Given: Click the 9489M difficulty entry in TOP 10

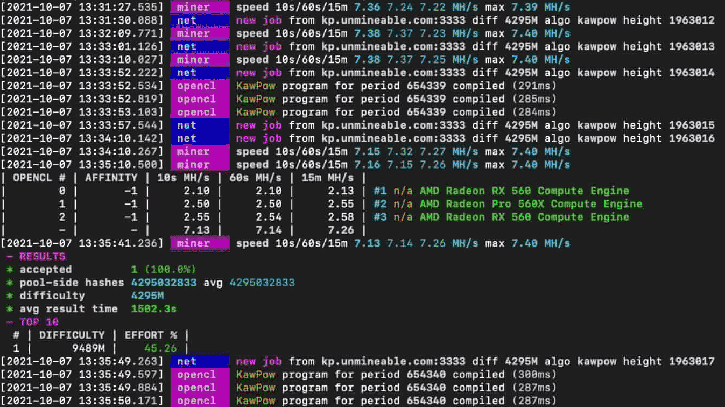Looking at the screenshot, I should click(85, 348).
